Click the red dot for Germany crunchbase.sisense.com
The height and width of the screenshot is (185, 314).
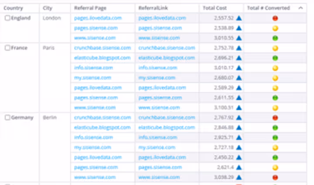275,118
